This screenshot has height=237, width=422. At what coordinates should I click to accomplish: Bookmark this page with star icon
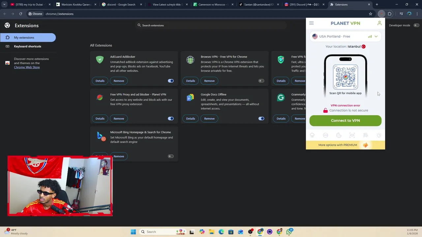pos(371,14)
